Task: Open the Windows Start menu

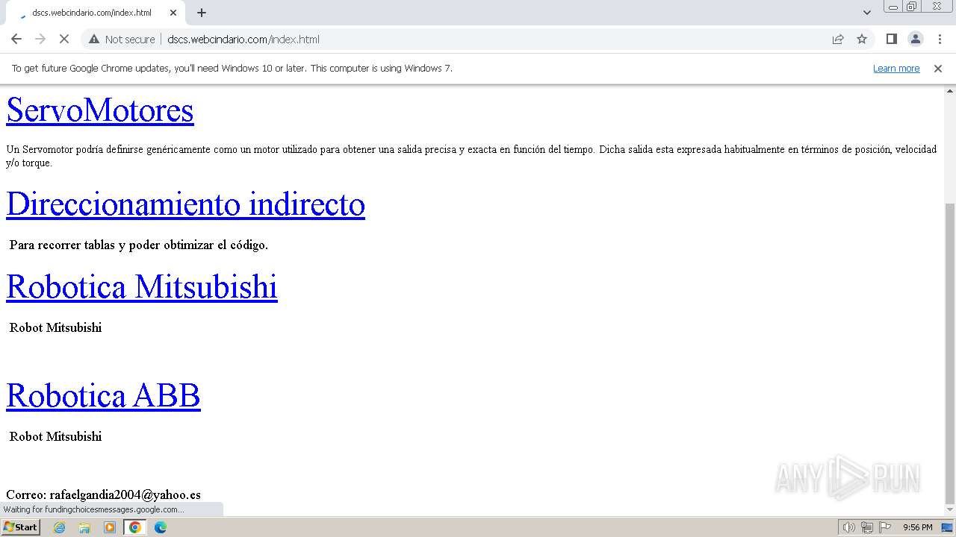Action: click(20, 527)
